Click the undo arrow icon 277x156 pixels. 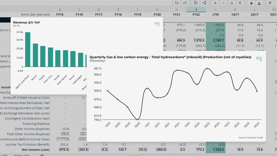[x=177, y=3]
